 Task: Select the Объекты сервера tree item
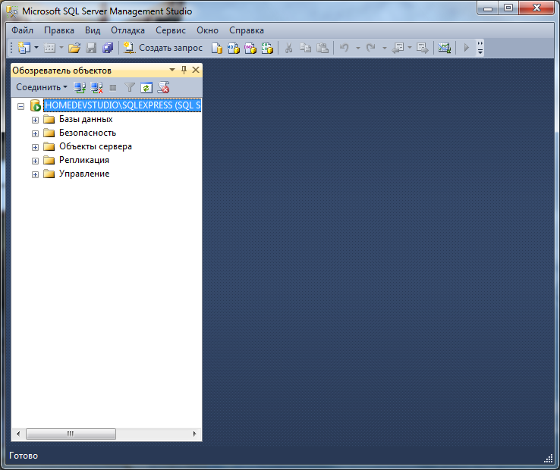[x=96, y=146]
